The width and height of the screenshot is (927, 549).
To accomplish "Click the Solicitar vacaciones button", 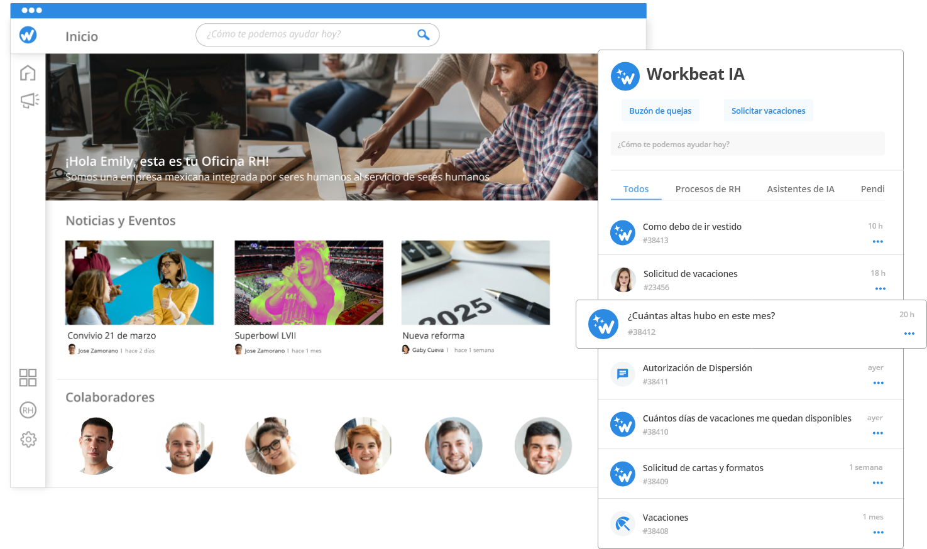I will [768, 111].
